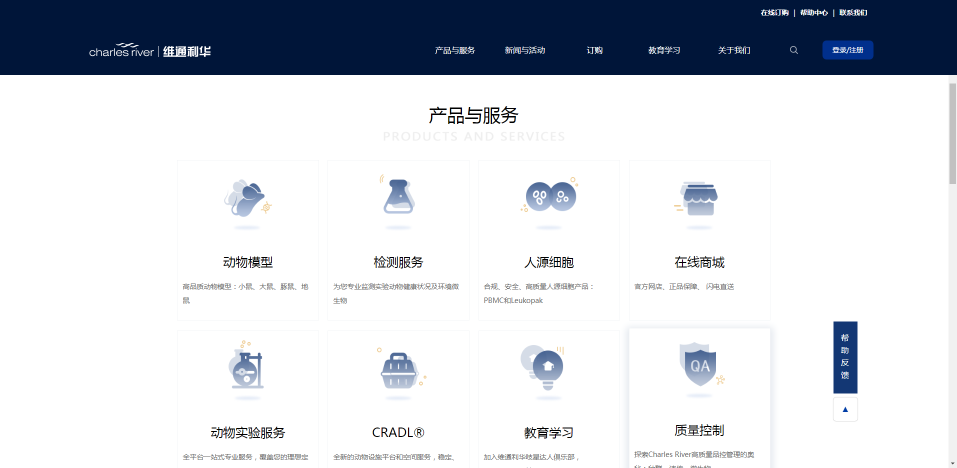
Task: Click the back-to-top arrow button
Action: [x=845, y=409]
